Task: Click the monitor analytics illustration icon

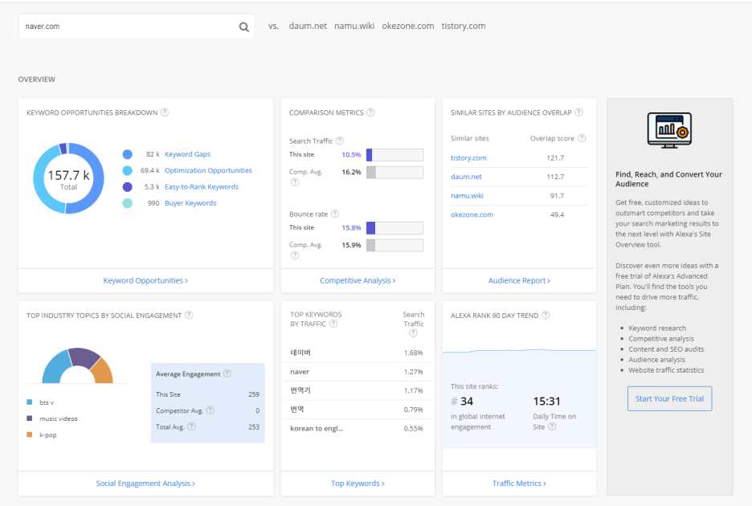Action: 669,130
